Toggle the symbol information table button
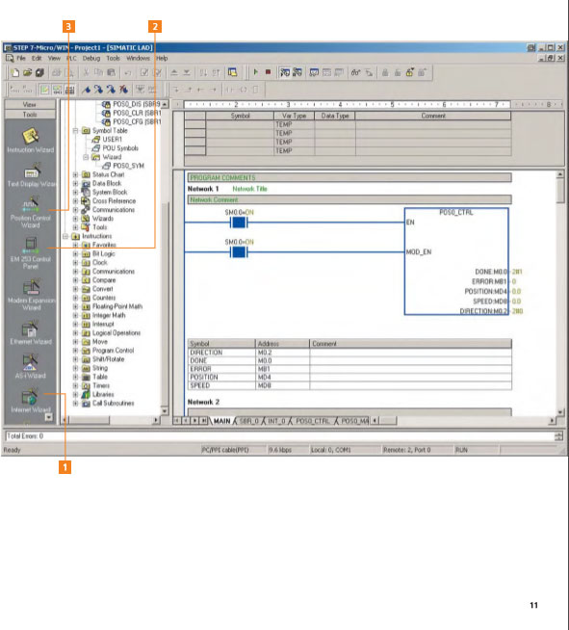The height and width of the screenshot is (630, 569). 70,90
